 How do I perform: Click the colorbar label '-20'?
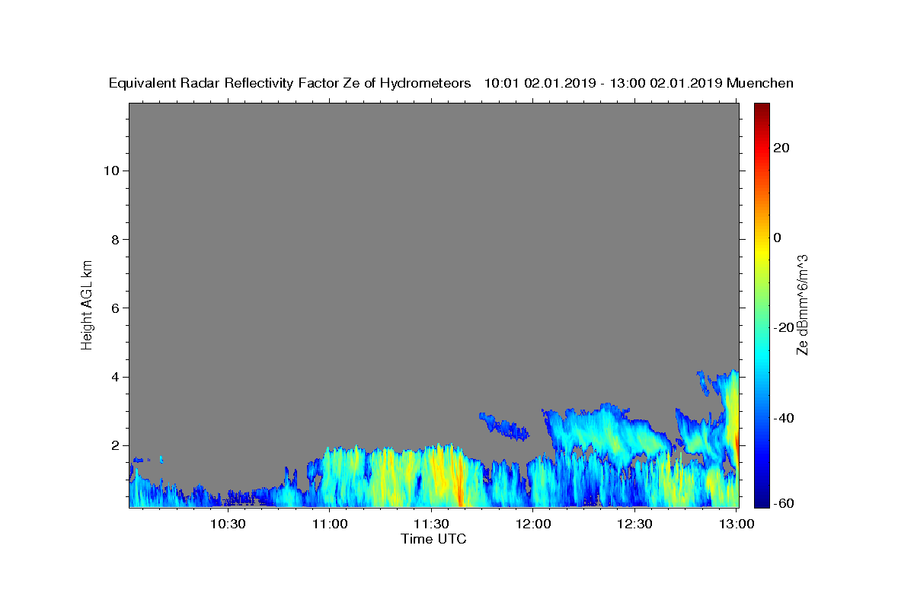tap(782, 327)
